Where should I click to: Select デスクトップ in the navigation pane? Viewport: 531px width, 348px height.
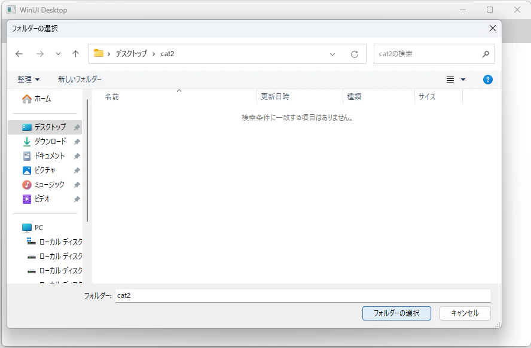click(44, 127)
